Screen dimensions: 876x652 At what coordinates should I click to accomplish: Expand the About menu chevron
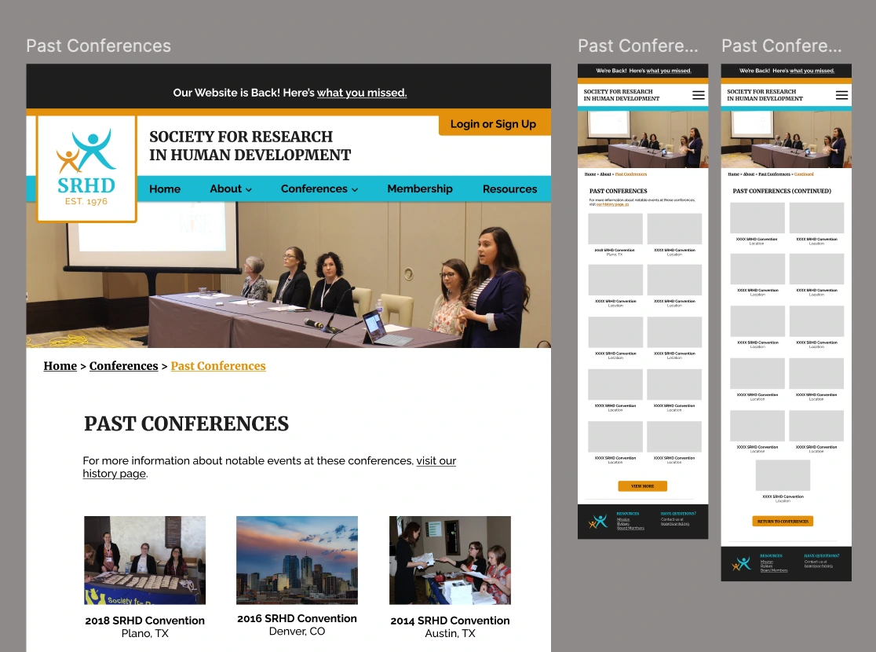249,189
